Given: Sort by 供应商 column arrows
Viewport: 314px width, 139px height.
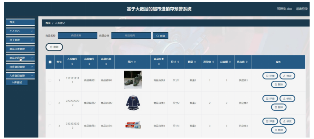Looking at the screenshot, I should [x=247, y=62].
